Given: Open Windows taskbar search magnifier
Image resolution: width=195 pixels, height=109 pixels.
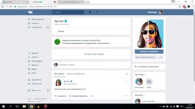Looking at the screenshot, I should [x=10, y=106].
